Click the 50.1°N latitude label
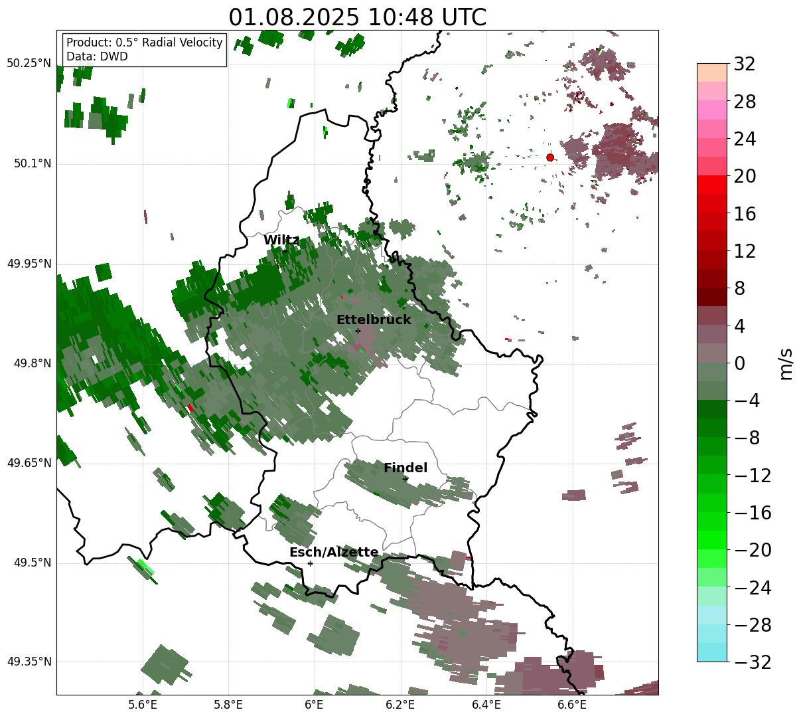 click(33, 163)
